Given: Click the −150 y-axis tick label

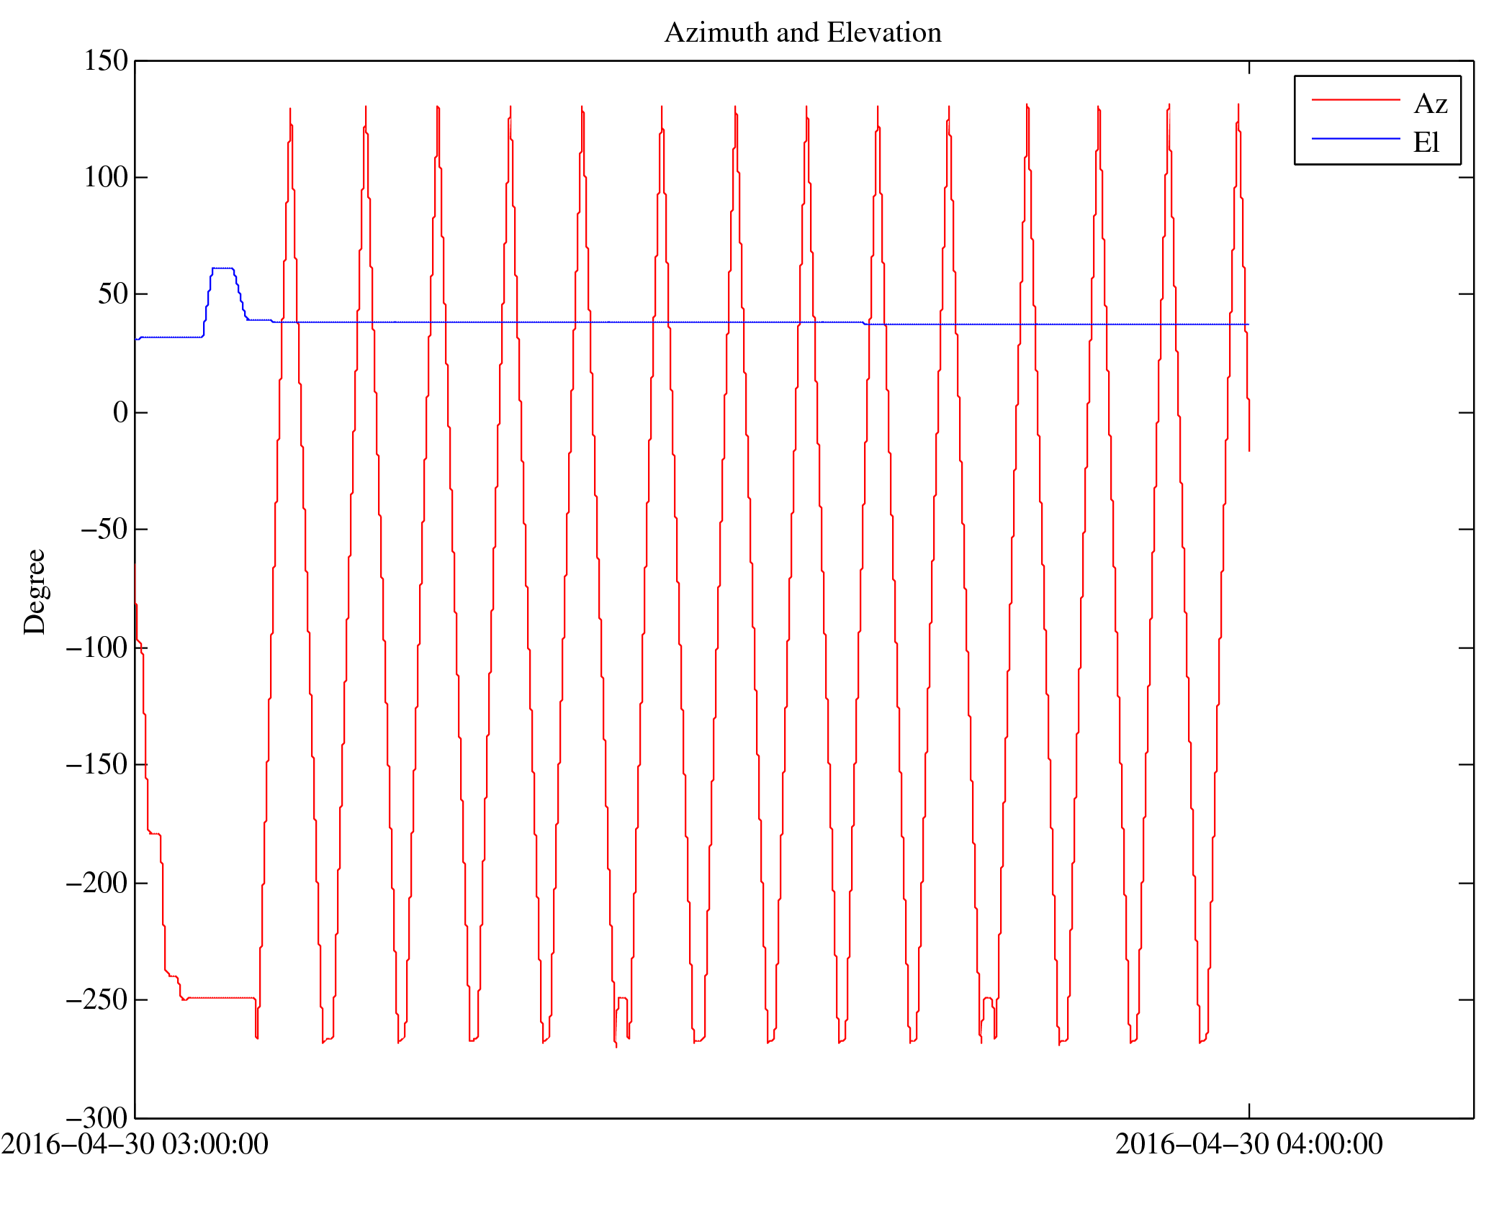Looking at the screenshot, I should (96, 764).
